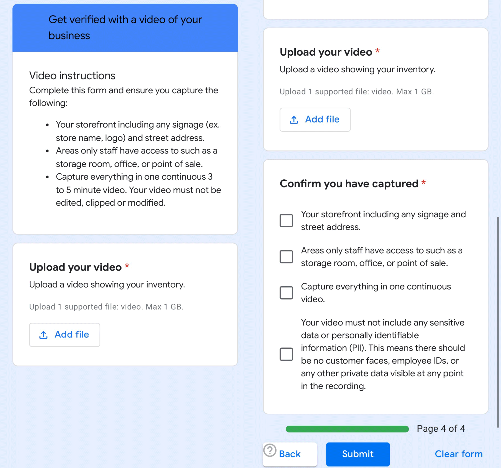The width and height of the screenshot is (501, 468).
Task: Go back with the Back button
Action: [290, 454]
